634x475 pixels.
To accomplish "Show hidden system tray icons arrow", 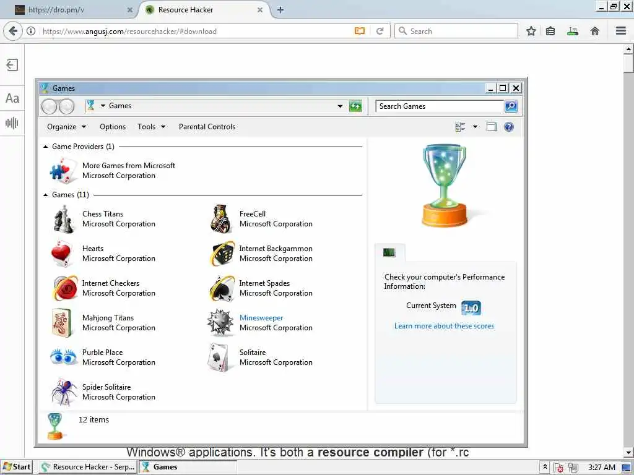I will tap(545, 467).
